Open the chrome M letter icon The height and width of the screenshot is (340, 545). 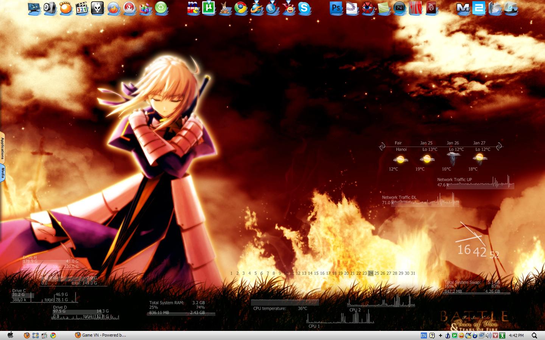point(463,8)
